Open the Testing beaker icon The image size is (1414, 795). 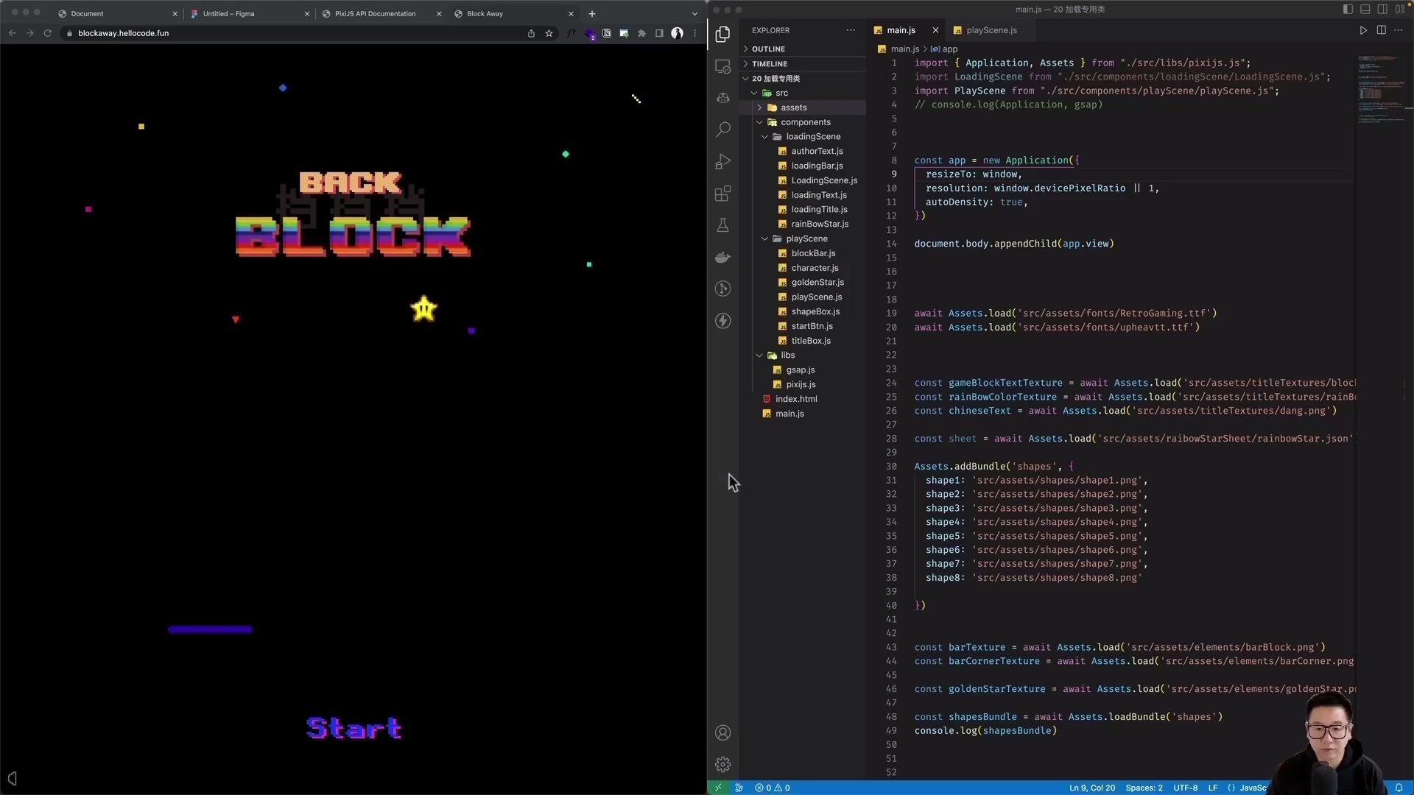pos(723,225)
